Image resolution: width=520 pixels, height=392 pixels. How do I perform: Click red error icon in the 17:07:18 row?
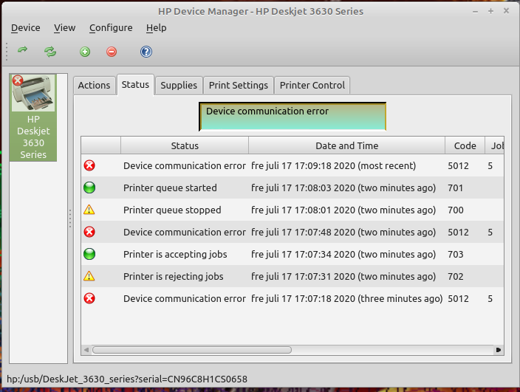pos(89,298)
